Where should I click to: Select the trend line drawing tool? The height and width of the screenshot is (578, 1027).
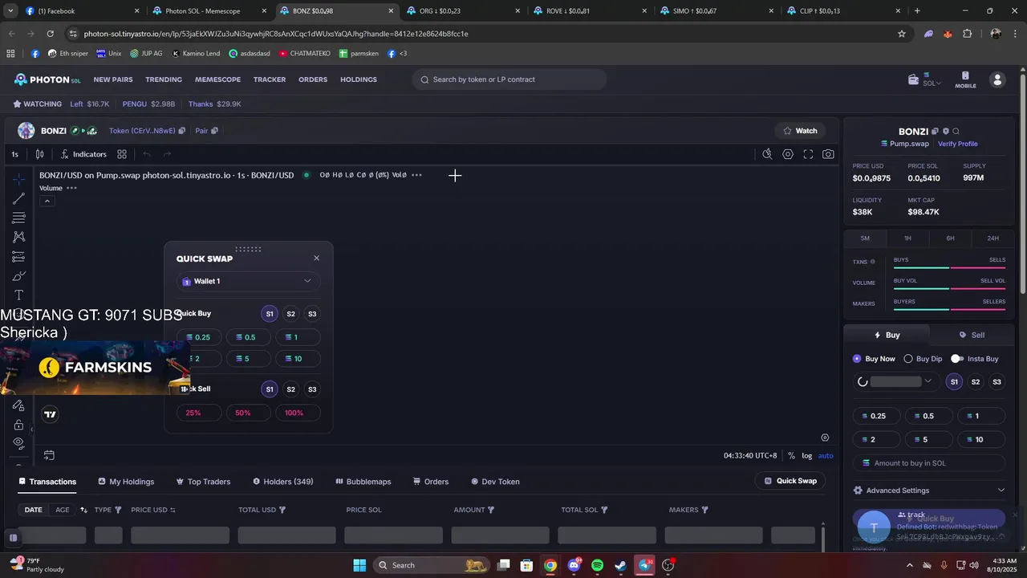pyautogui.click(x=18, y=198)
